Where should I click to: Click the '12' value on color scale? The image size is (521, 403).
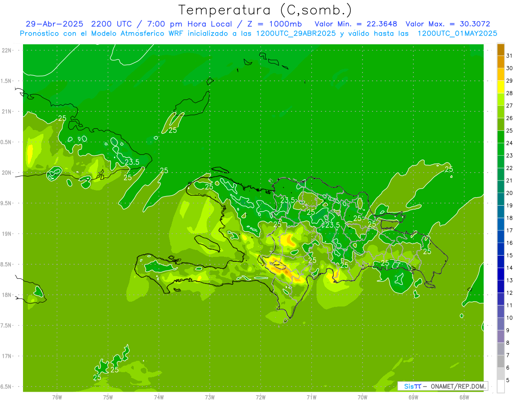pos(510,293)
